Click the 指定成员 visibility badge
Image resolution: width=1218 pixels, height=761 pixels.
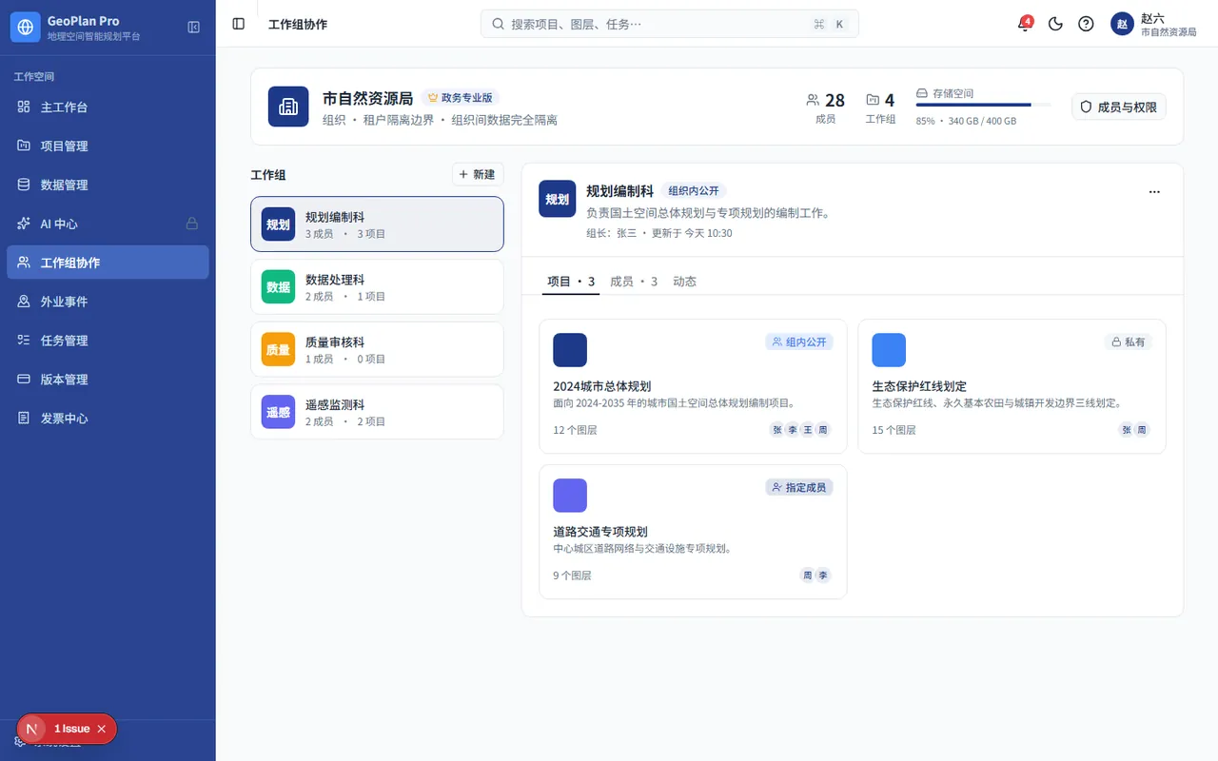(x=799, y=487)
